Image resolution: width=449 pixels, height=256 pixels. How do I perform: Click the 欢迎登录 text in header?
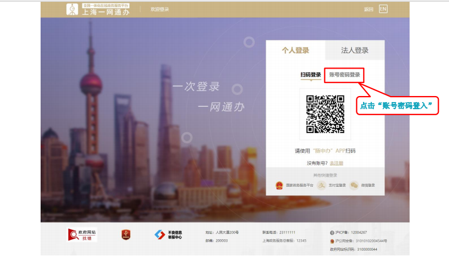coord(159,10)
